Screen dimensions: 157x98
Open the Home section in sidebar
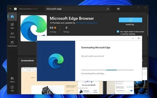click(12, 17)
